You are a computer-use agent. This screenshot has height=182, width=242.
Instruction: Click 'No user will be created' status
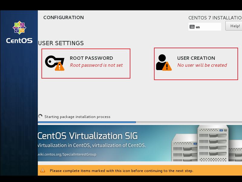(x=202, y=65)
